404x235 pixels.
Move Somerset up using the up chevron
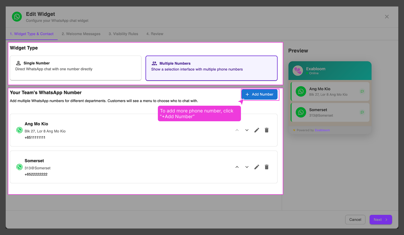pos(237,167)
